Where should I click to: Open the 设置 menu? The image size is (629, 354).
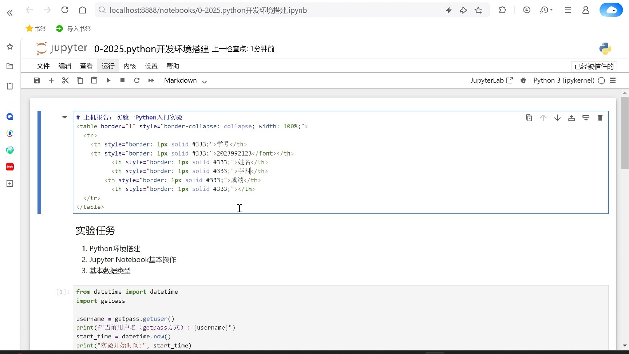pos(151,66)
